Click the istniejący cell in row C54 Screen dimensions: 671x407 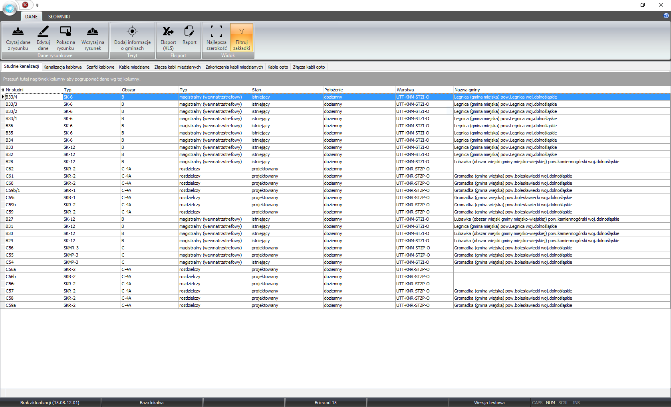point(287,262)
